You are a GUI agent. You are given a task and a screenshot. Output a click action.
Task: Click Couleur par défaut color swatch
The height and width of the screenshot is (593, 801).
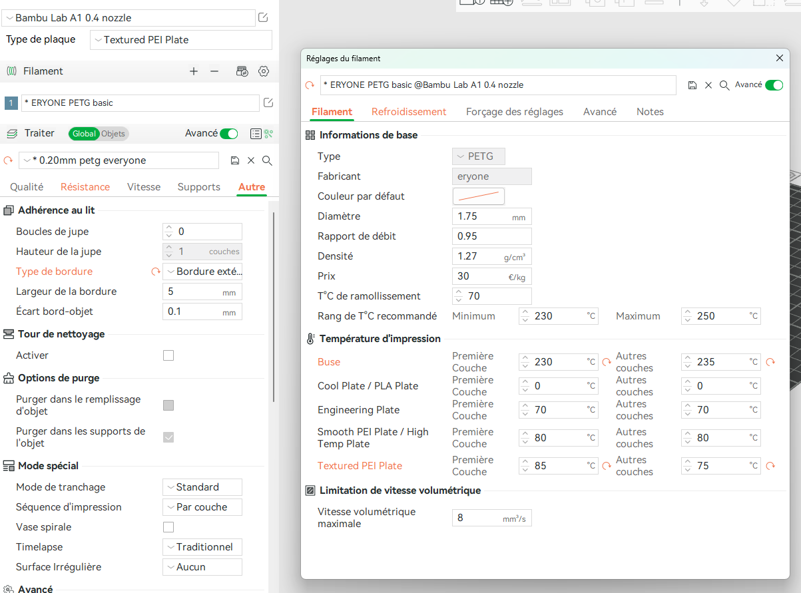pyautogui.click(x=479, y=196)
